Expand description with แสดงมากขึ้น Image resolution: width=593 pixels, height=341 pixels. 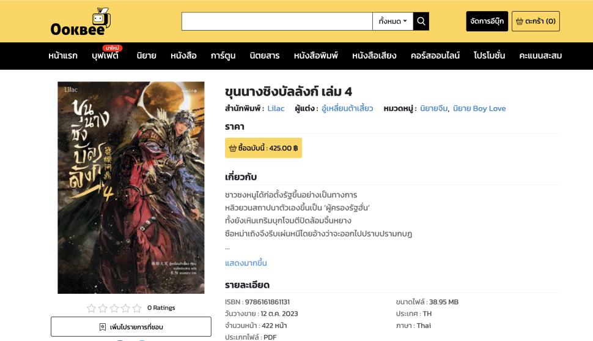coord(246,263)
